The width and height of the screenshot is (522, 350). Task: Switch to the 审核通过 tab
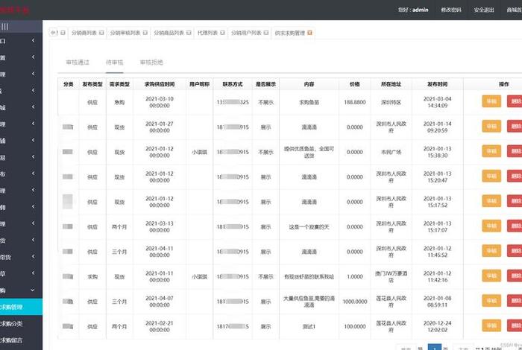coord(78,63)
